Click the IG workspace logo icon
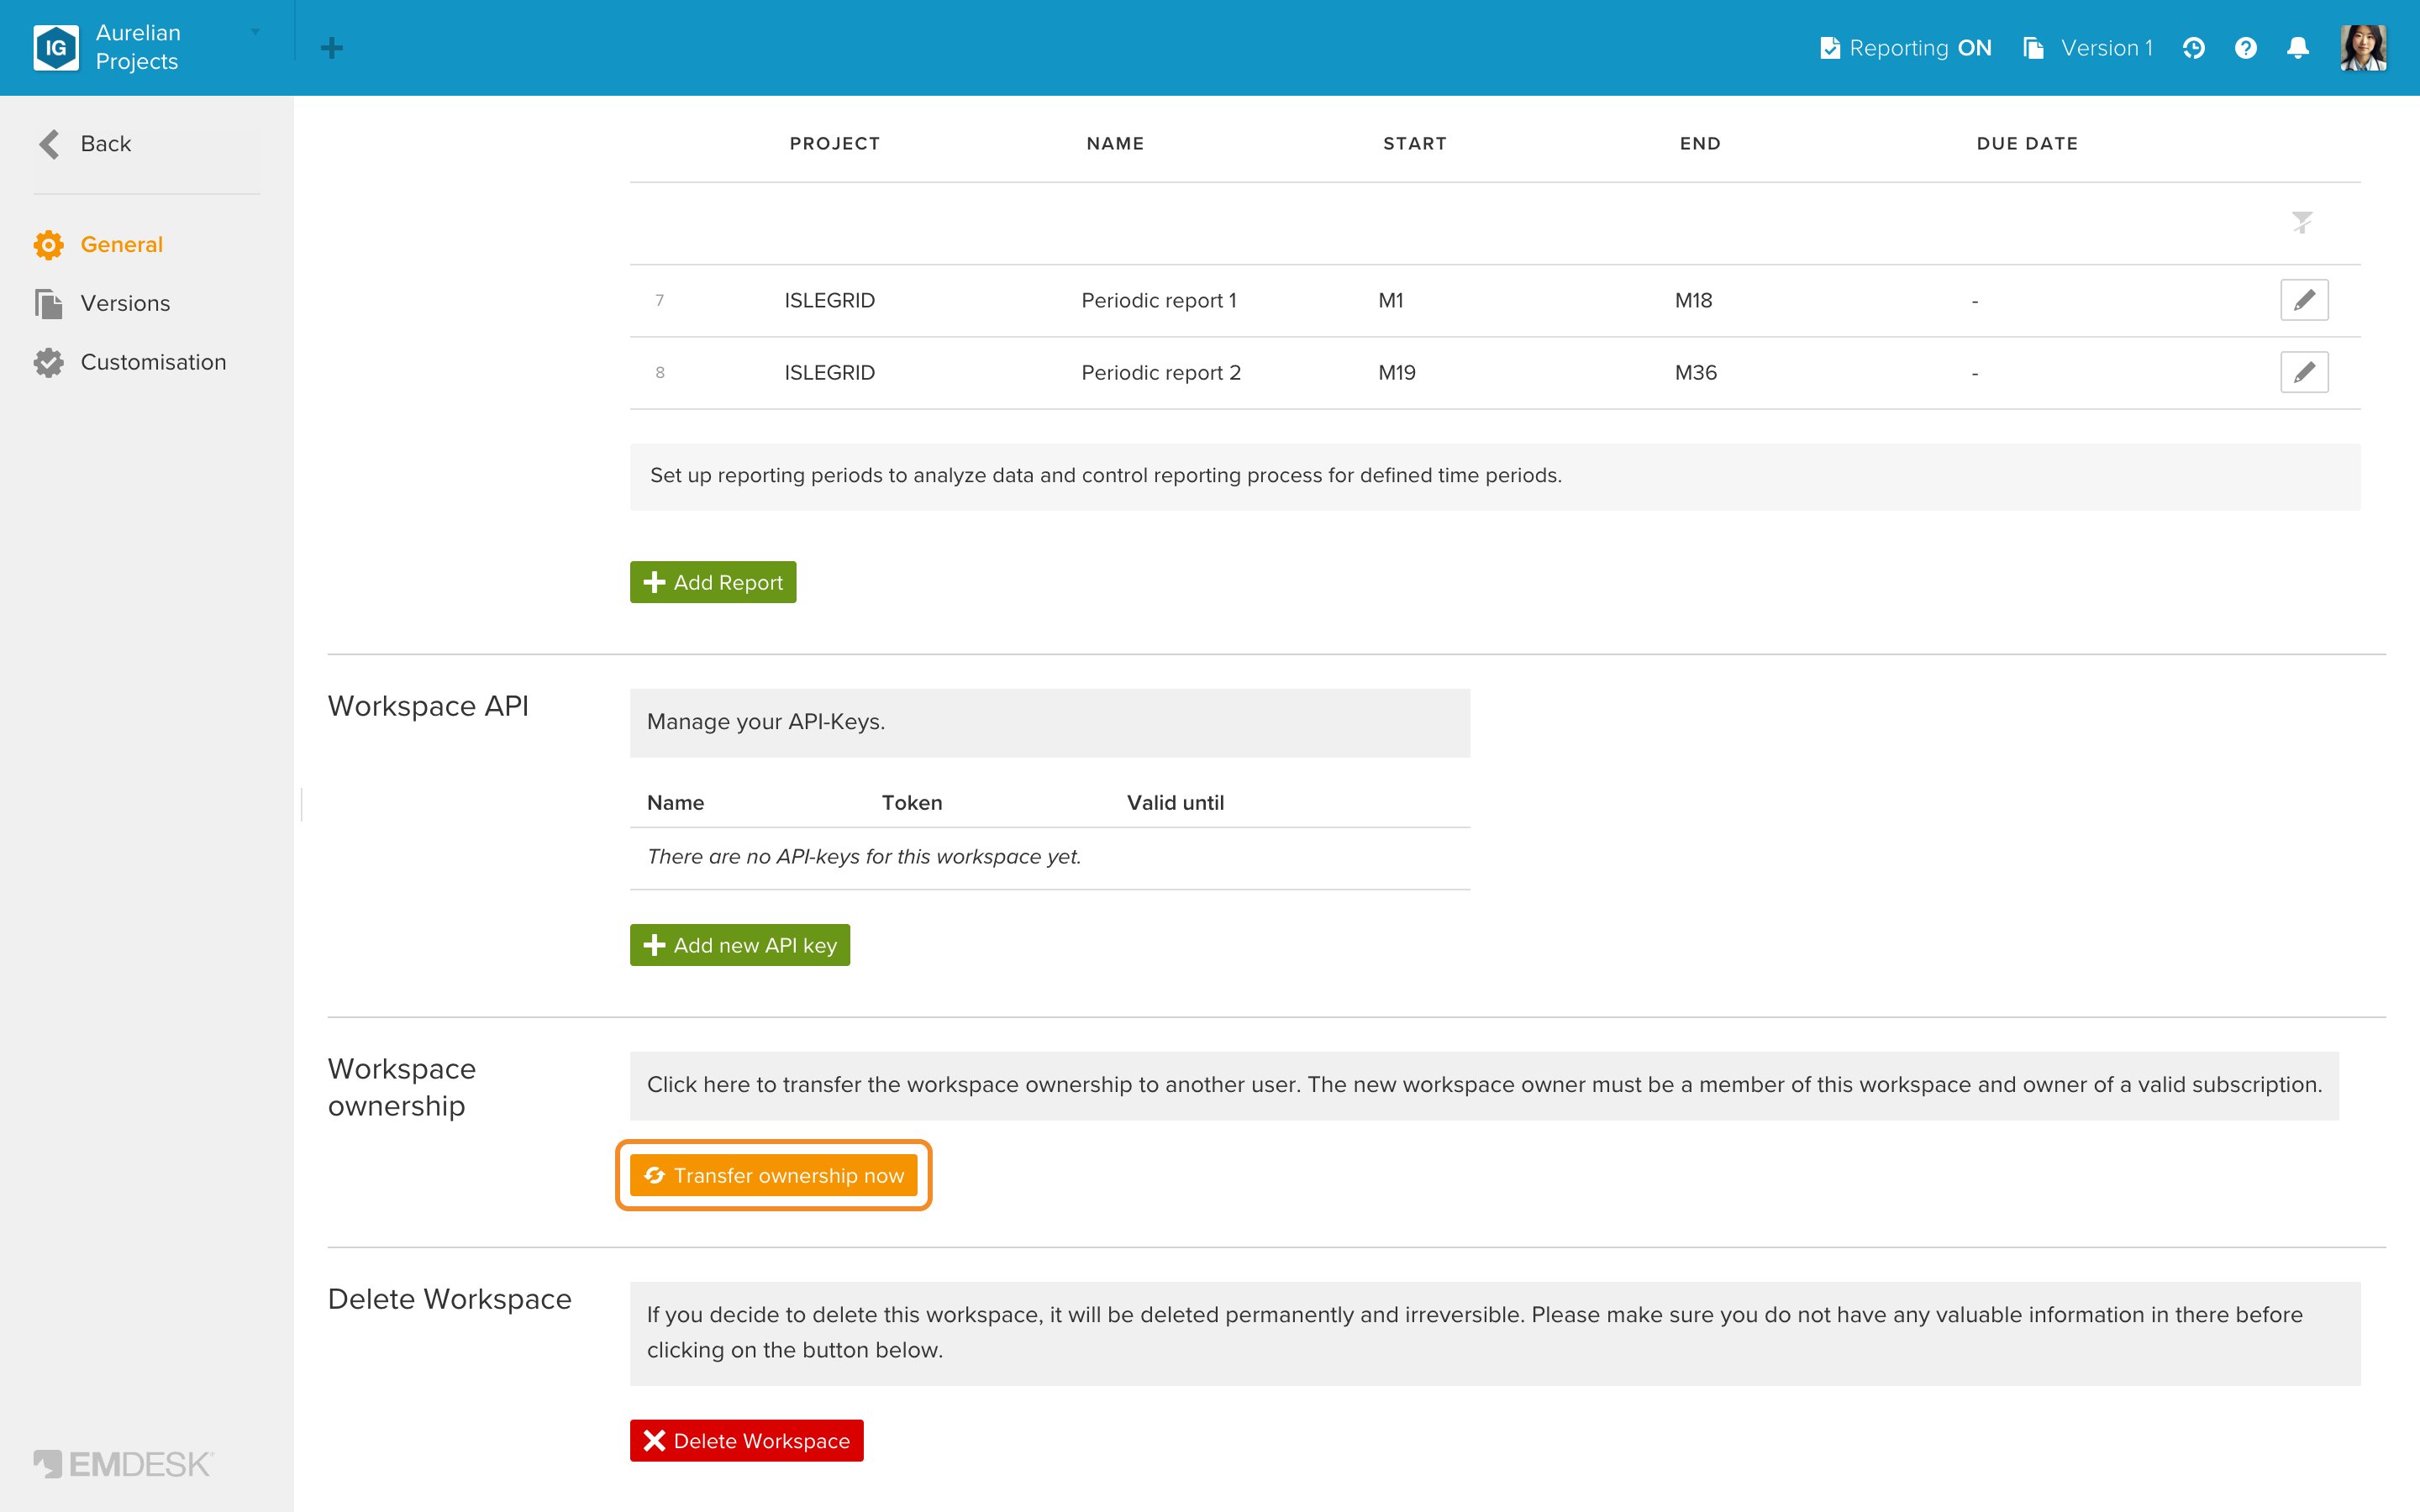Screen dimensions: 2420x1512 56,47
